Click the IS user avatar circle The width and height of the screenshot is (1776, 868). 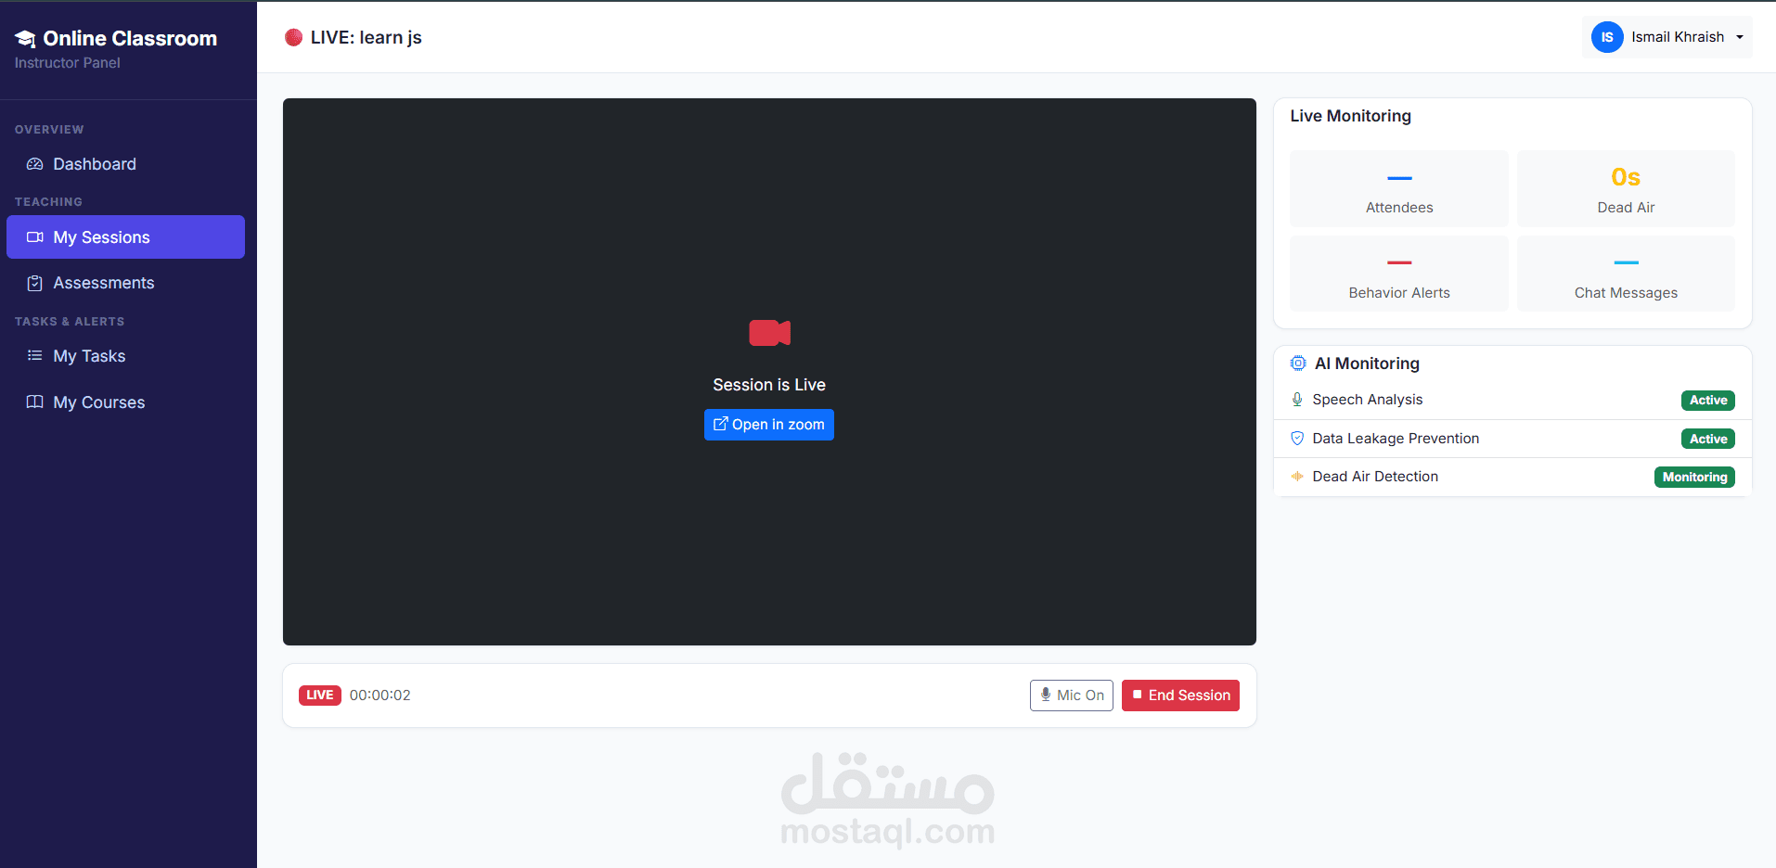point(1607,37)
